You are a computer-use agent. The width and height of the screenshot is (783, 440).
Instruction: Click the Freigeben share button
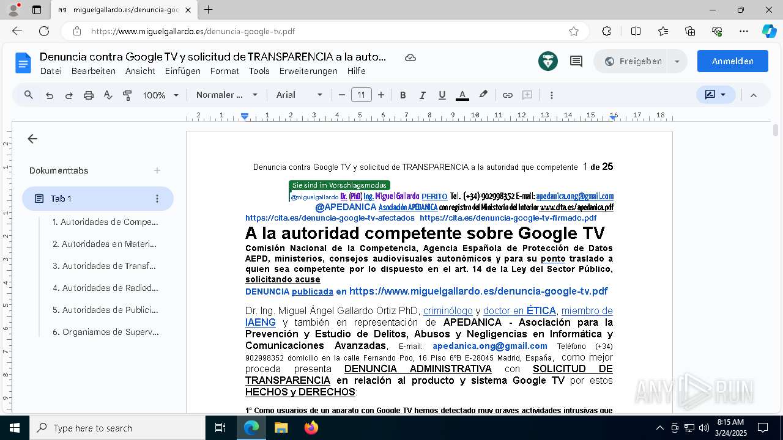633,61
